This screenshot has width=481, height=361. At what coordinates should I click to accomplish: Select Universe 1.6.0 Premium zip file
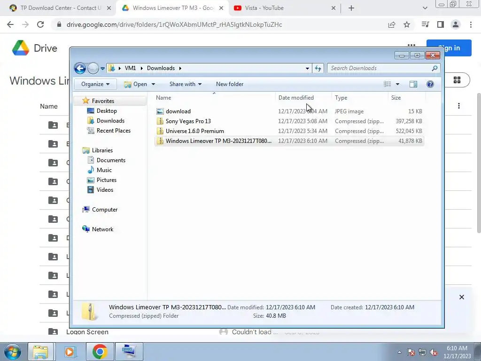coord(289,131)
